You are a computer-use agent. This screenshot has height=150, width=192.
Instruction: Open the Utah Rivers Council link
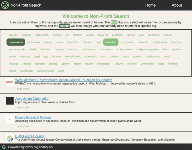30,136
